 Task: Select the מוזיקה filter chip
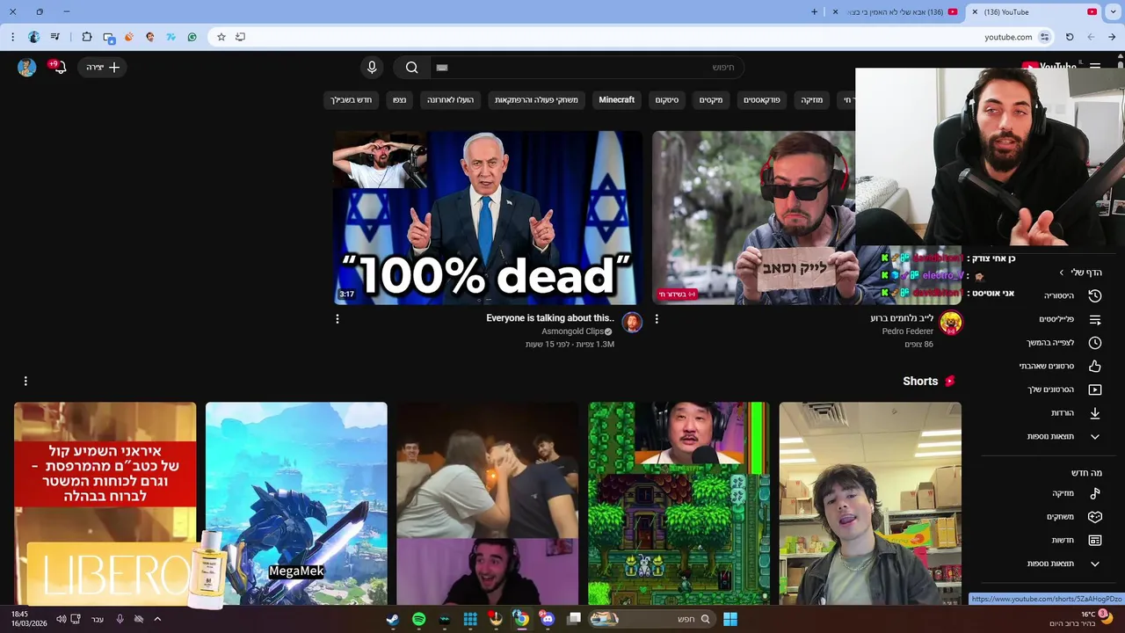[812, 100]
